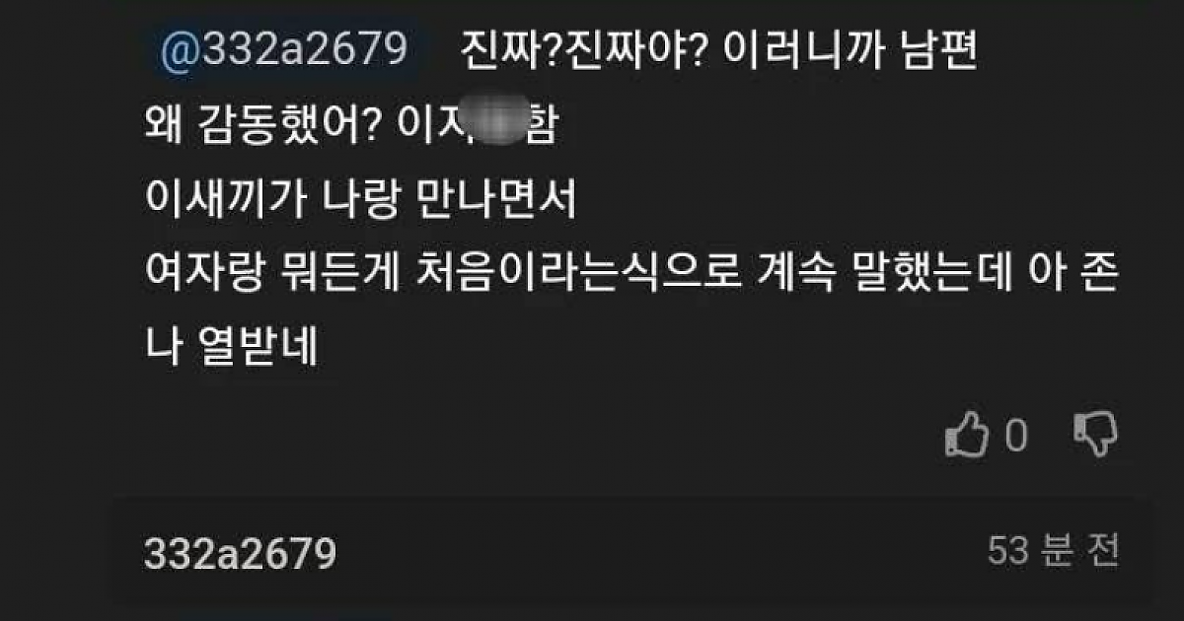Click the 53 분 전 timestamp

[x=1053, y=552]
